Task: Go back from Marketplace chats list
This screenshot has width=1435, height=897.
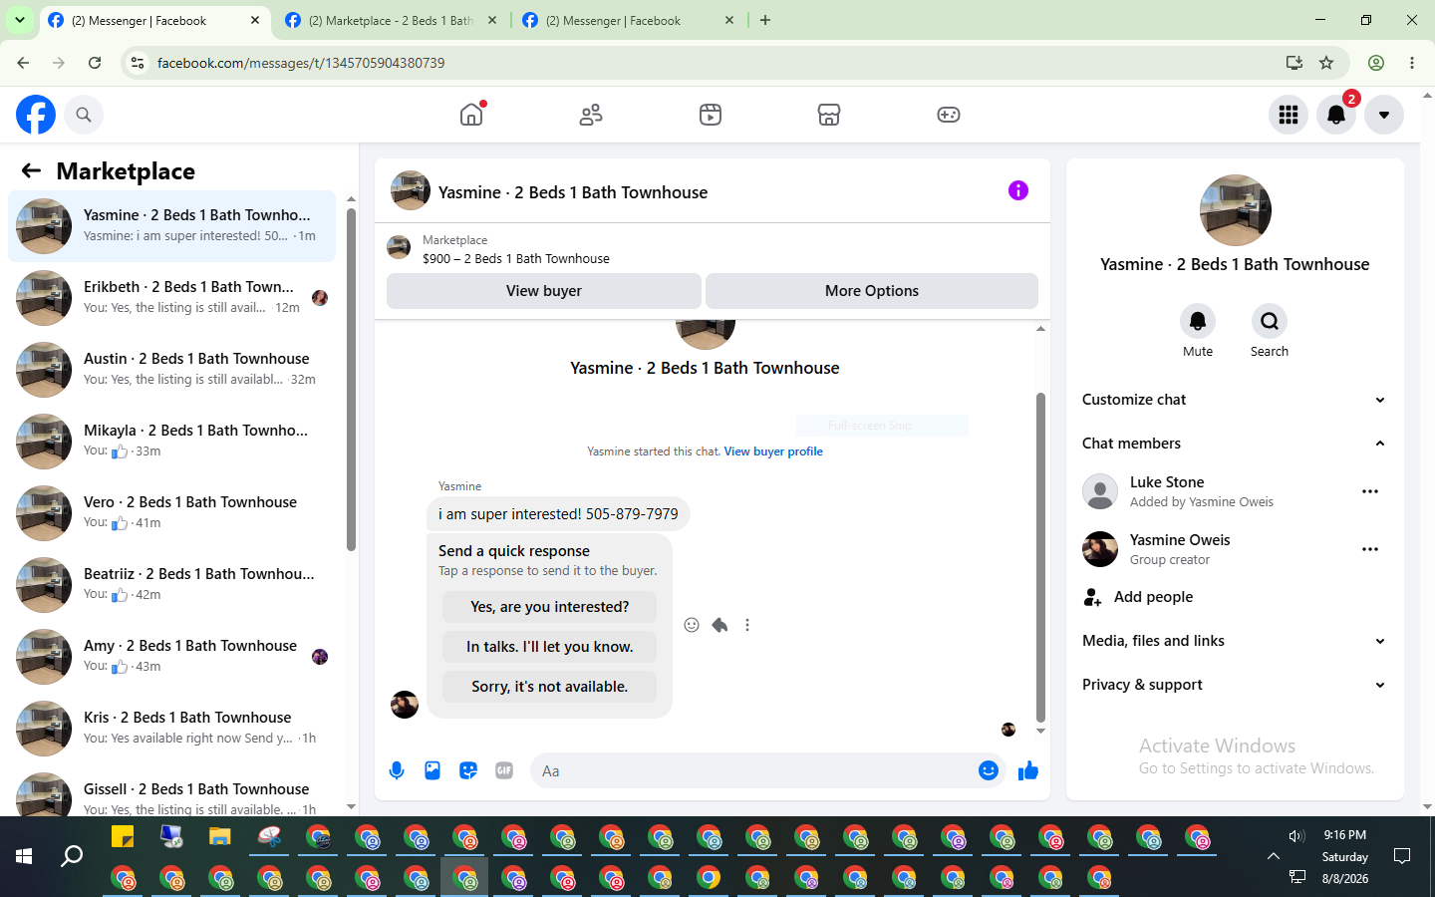Action: coord(31,170)
